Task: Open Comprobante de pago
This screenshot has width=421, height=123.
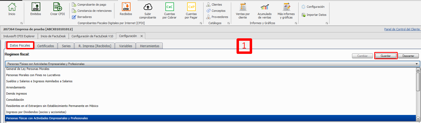Action: 89,5
